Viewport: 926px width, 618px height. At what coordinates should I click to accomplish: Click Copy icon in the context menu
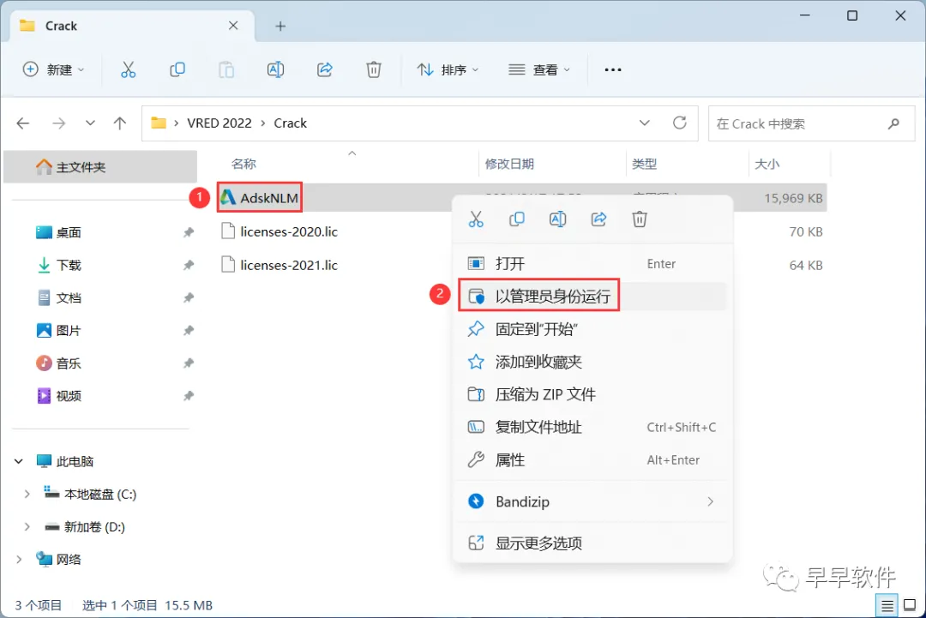point(517,219)
